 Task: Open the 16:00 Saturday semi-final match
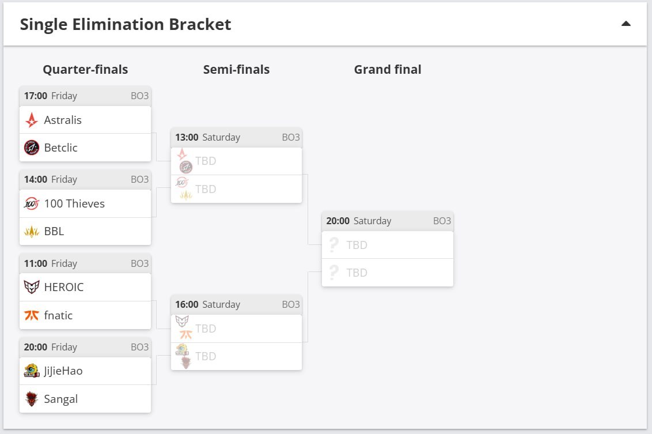pyautogui.click(x=236, y=333)
